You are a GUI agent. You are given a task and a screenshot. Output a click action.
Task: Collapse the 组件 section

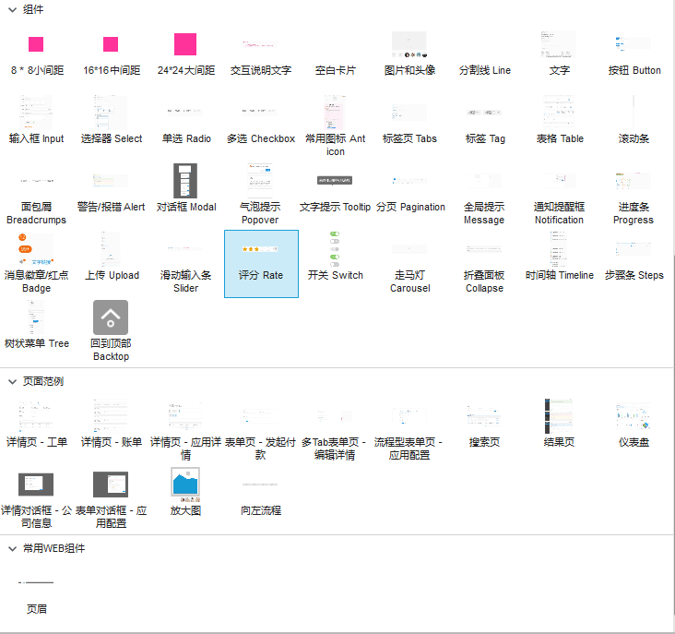[x=12, y=9]
